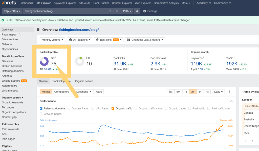Open URL in new tab icon

[x=110, y=11]
